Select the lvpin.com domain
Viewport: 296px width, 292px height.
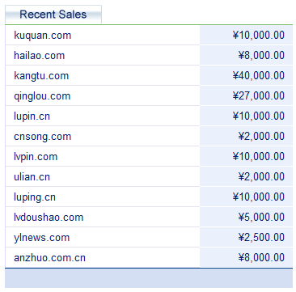(36, 157)
